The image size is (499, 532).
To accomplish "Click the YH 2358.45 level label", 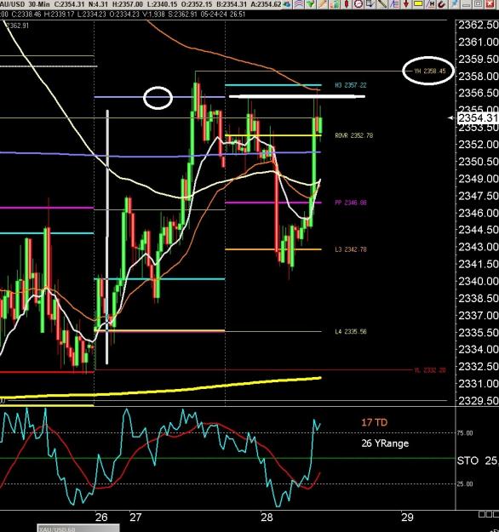I will point(430,71).
